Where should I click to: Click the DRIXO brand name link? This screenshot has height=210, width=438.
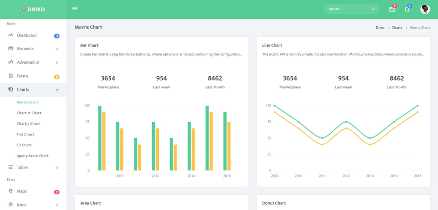tap(36, 9)
